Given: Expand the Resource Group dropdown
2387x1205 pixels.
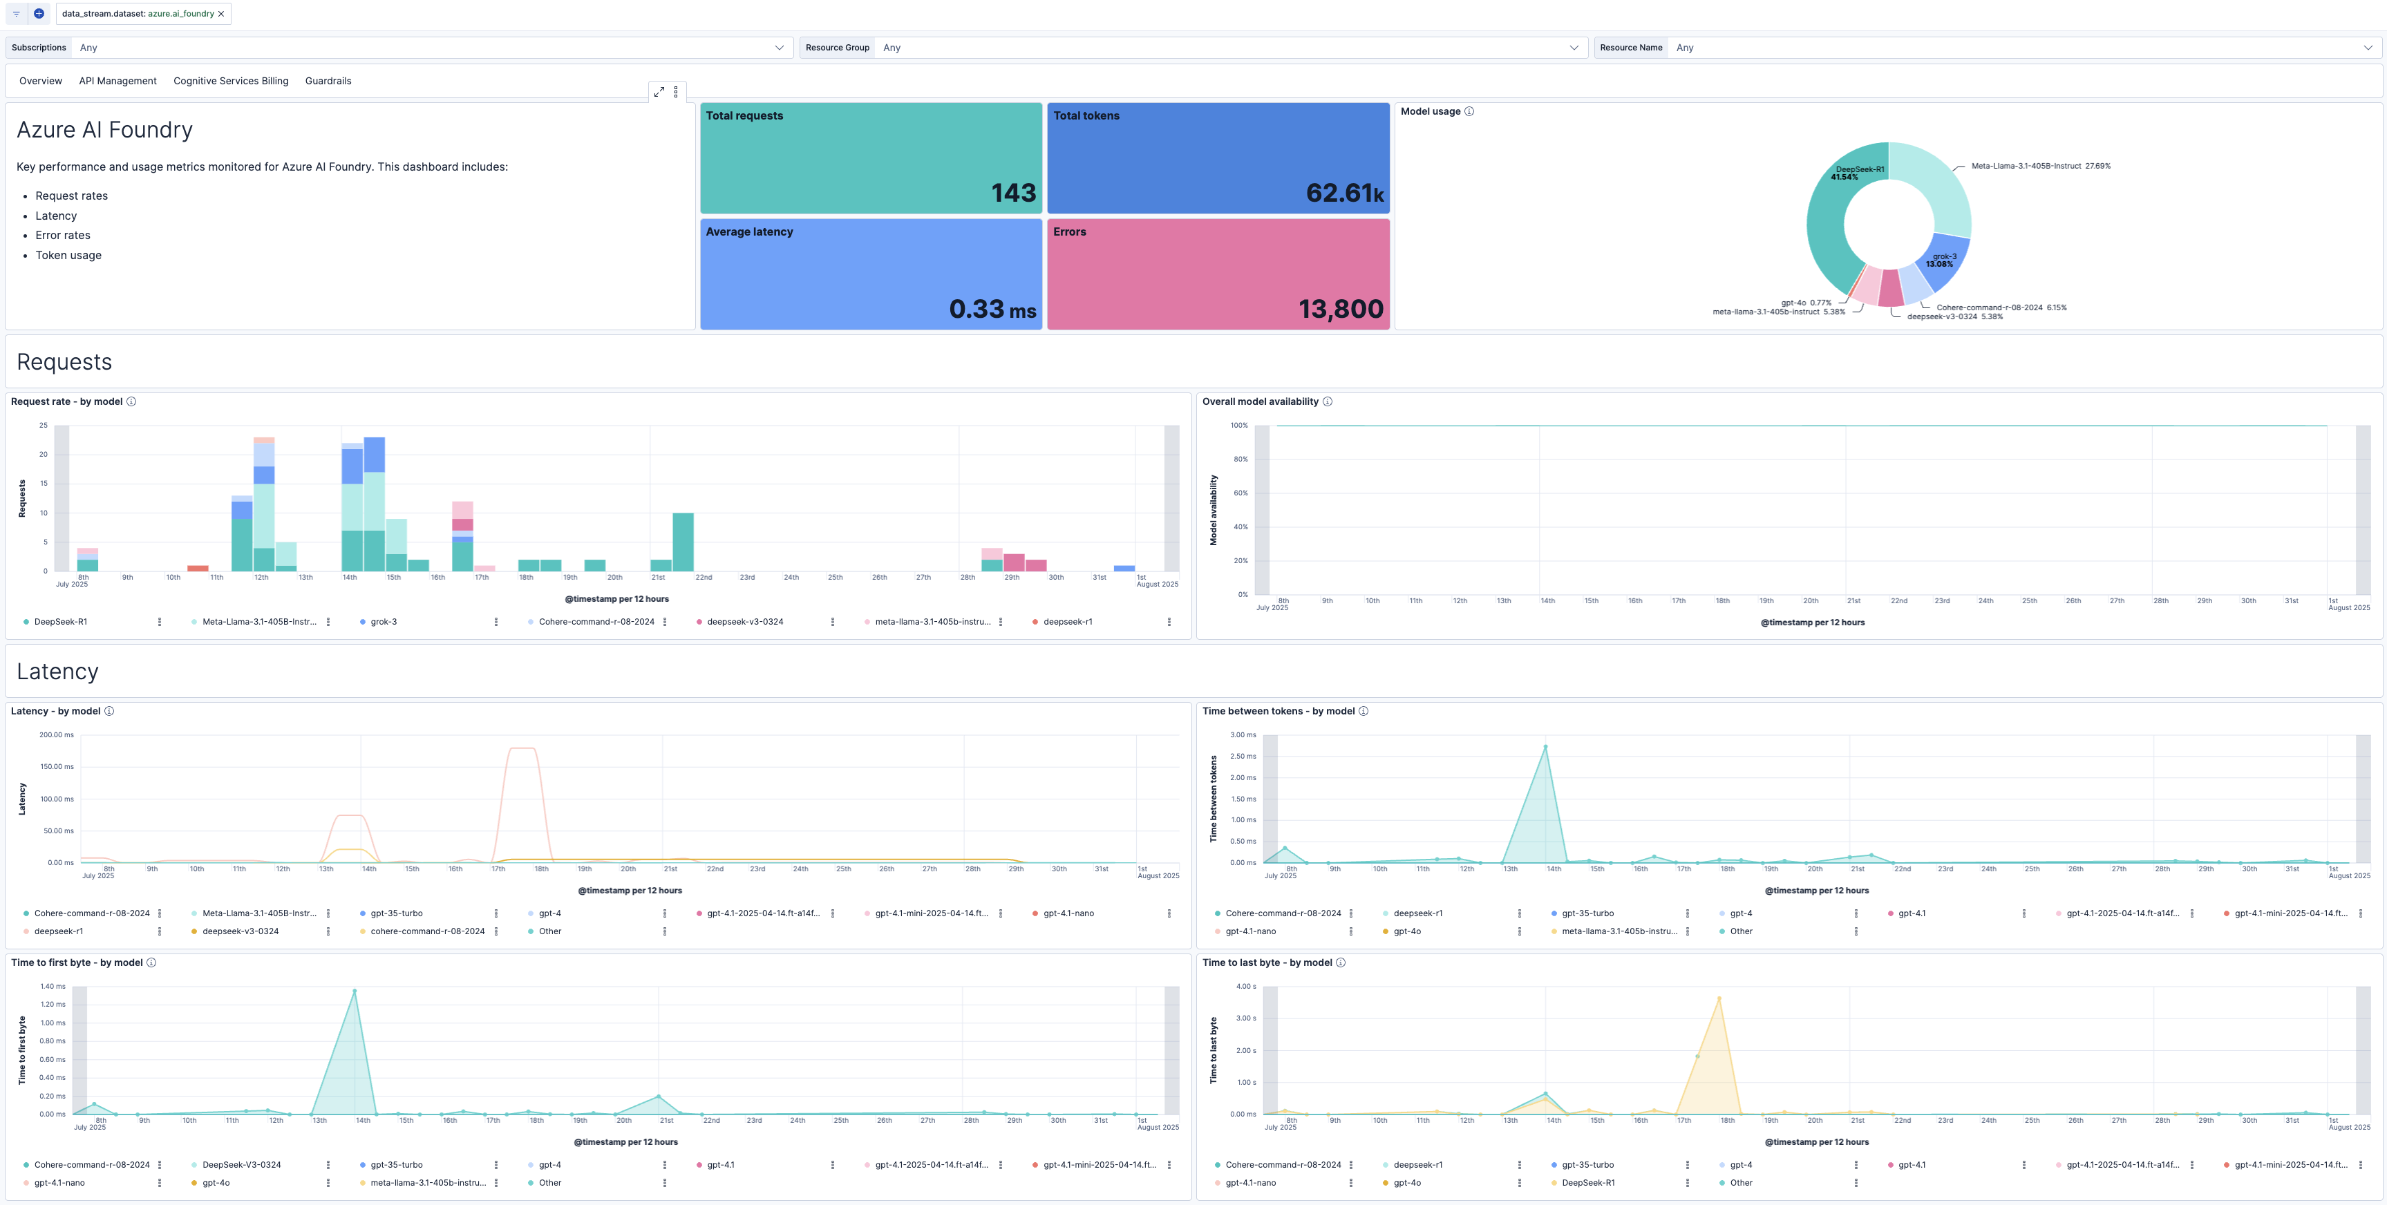Looking at the screenshot, I should [1574, 47].
